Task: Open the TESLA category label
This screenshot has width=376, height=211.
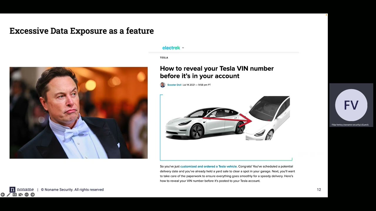Action: [164, 58]
